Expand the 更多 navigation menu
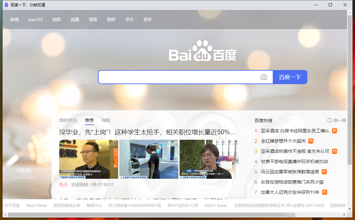 coord(148,20)
